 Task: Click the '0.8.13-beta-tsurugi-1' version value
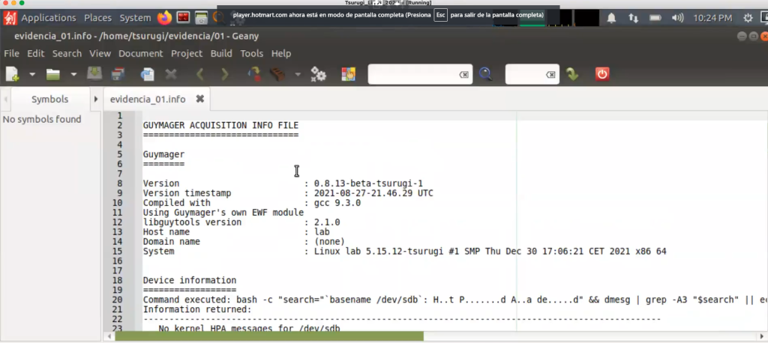[368, 183]
